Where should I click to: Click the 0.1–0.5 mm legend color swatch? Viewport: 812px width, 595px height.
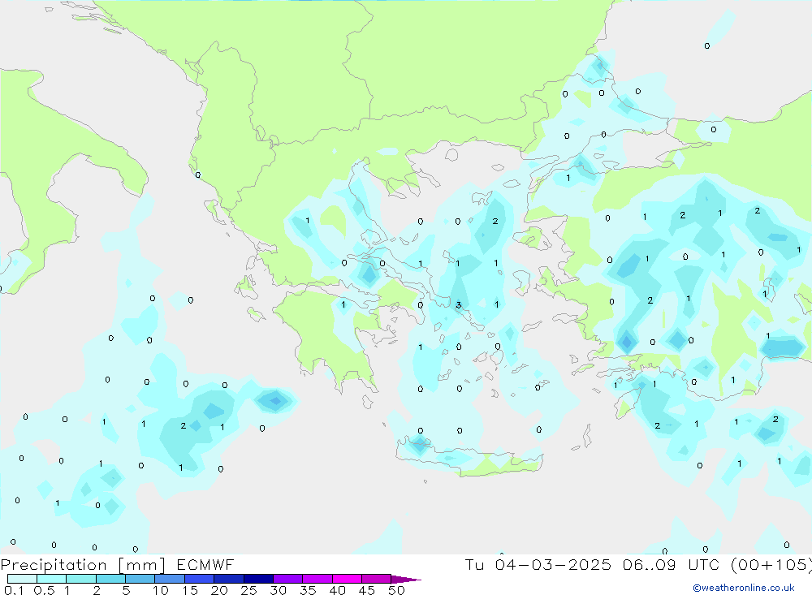(22, 579)
